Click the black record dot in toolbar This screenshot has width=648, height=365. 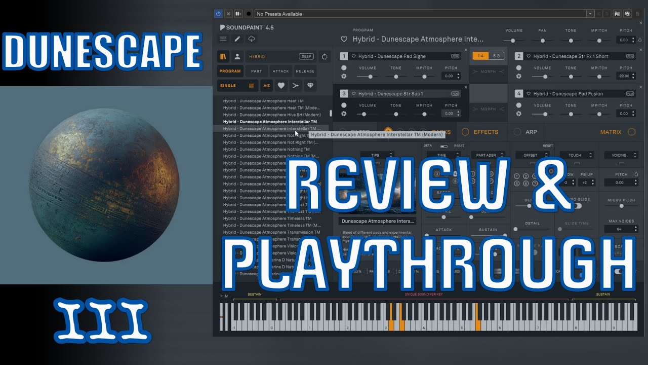(x=249, y=14)
